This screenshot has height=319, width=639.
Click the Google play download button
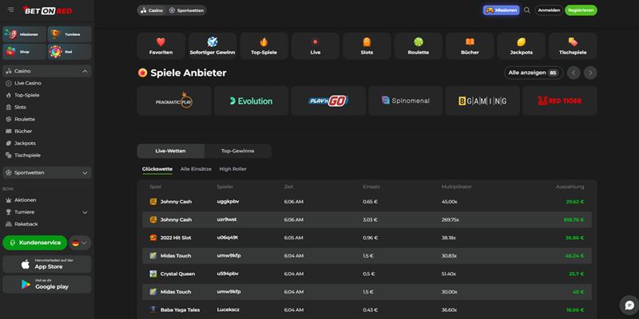tap(47, 285)
